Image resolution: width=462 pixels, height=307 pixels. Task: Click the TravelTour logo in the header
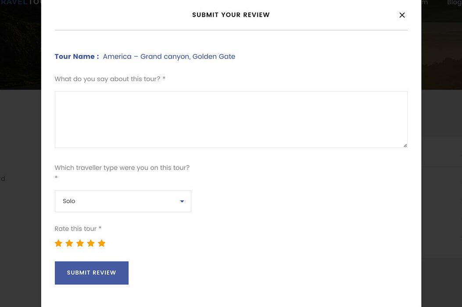20,3
